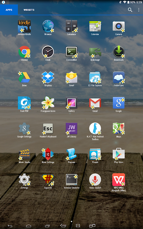
Task: Launch the JW Library app
Action: coord(71,128)
